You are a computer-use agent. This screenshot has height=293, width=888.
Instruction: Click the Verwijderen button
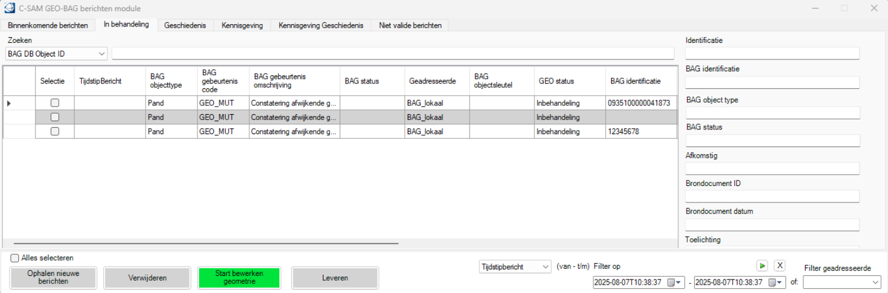pyautogui.click(x=147, y=278)
